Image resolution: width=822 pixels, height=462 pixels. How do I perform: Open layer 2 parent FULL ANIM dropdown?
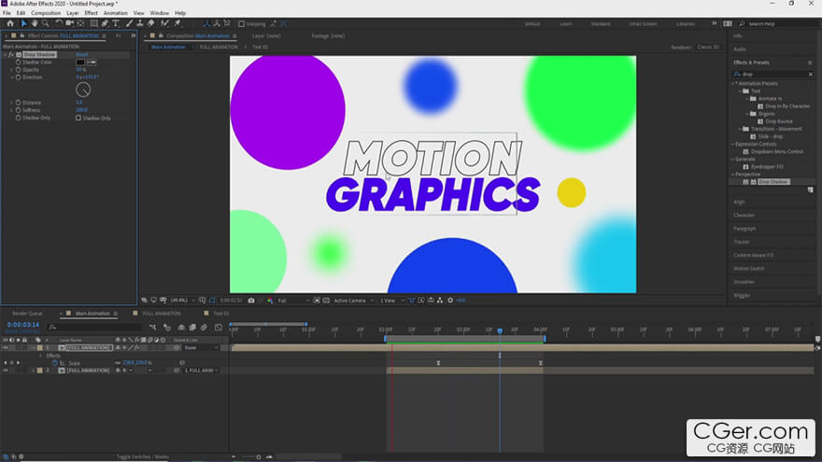202,371
